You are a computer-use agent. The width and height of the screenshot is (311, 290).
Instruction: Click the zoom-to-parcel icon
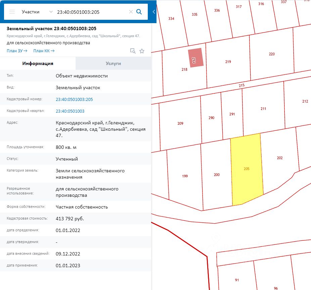tap(133, 51)
